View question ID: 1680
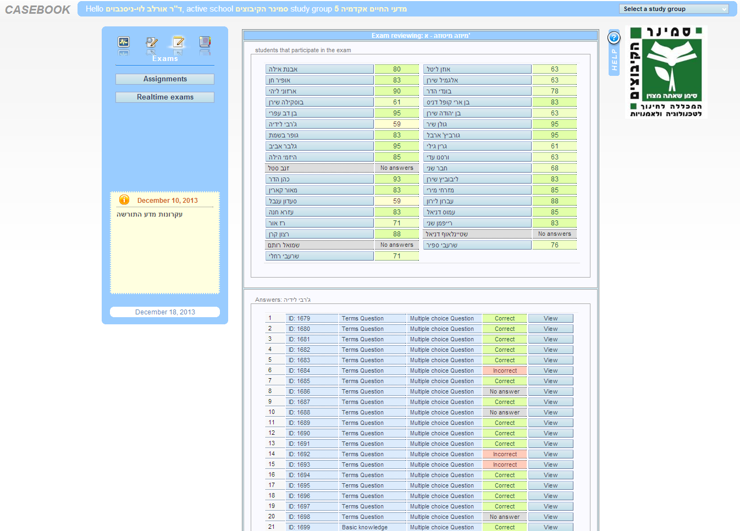The width and height of the screenshot is (740, 531). [550, 329]
